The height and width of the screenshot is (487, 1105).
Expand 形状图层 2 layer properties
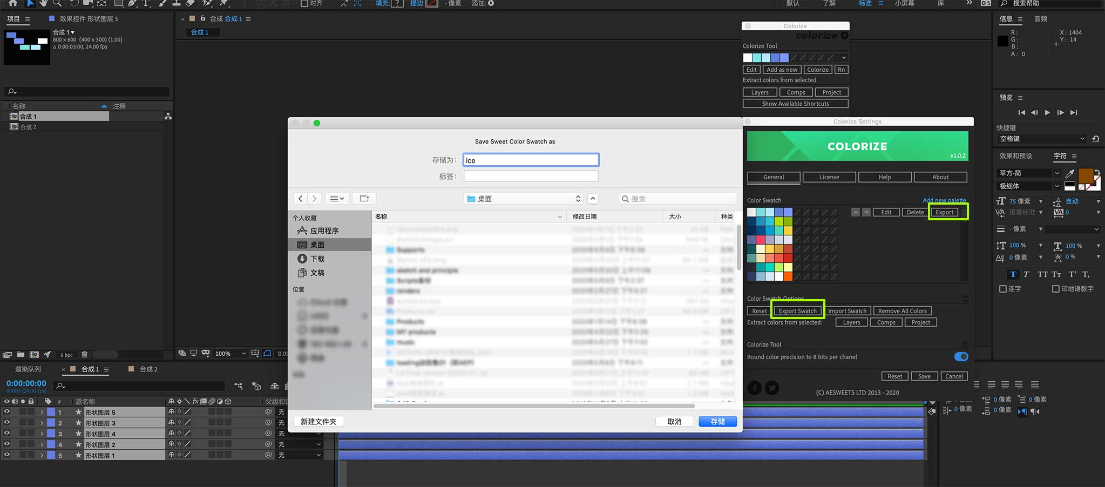click(x=42, y=444)
